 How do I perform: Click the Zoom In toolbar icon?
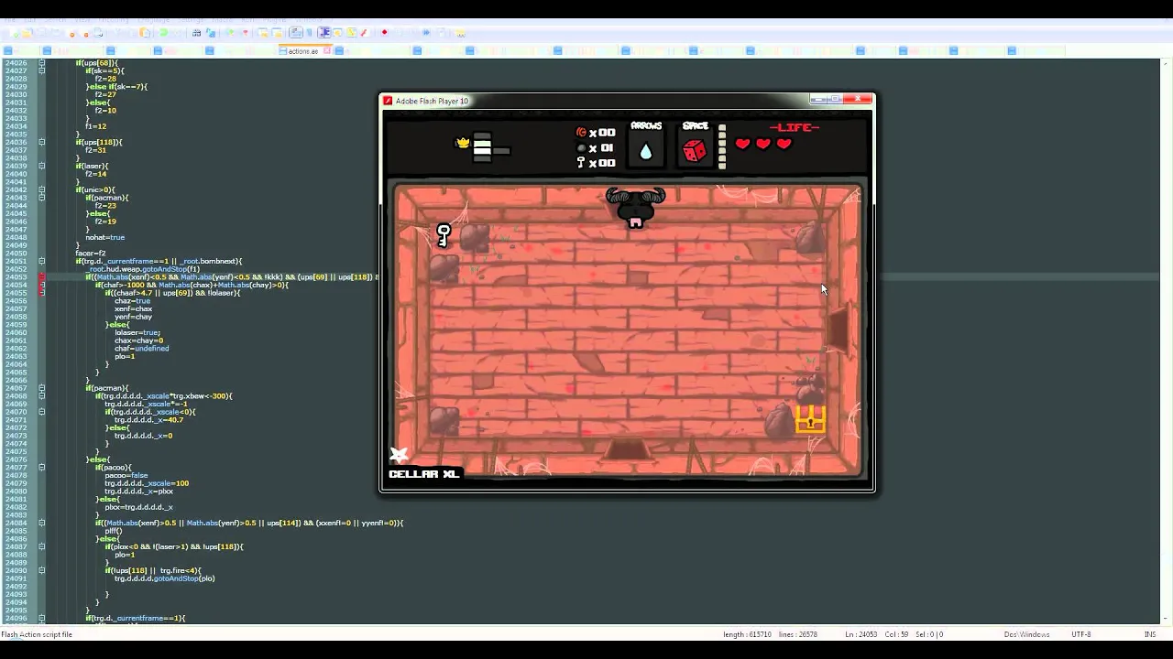tap(230, 33)
